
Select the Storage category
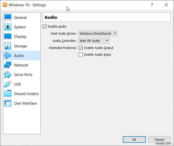tap(22, 46)
